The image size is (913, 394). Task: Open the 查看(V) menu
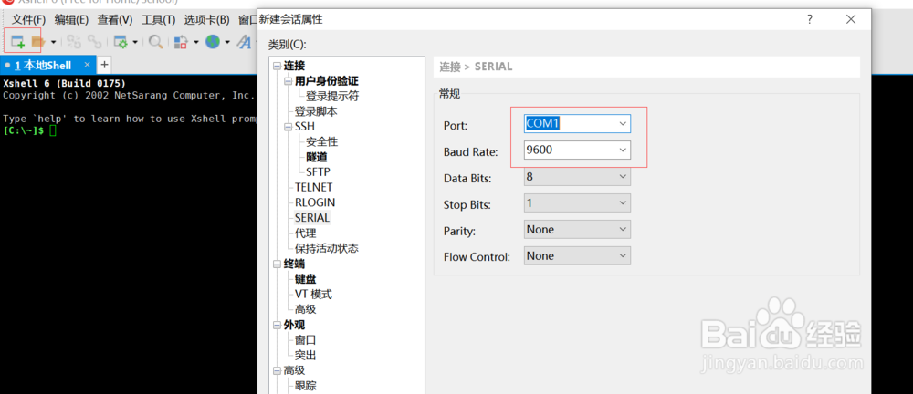pyautogui.click(x=115, y=20)
